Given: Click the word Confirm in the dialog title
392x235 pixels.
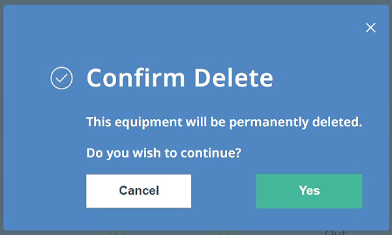Looking at the screenshot, I should coord(136,78).
